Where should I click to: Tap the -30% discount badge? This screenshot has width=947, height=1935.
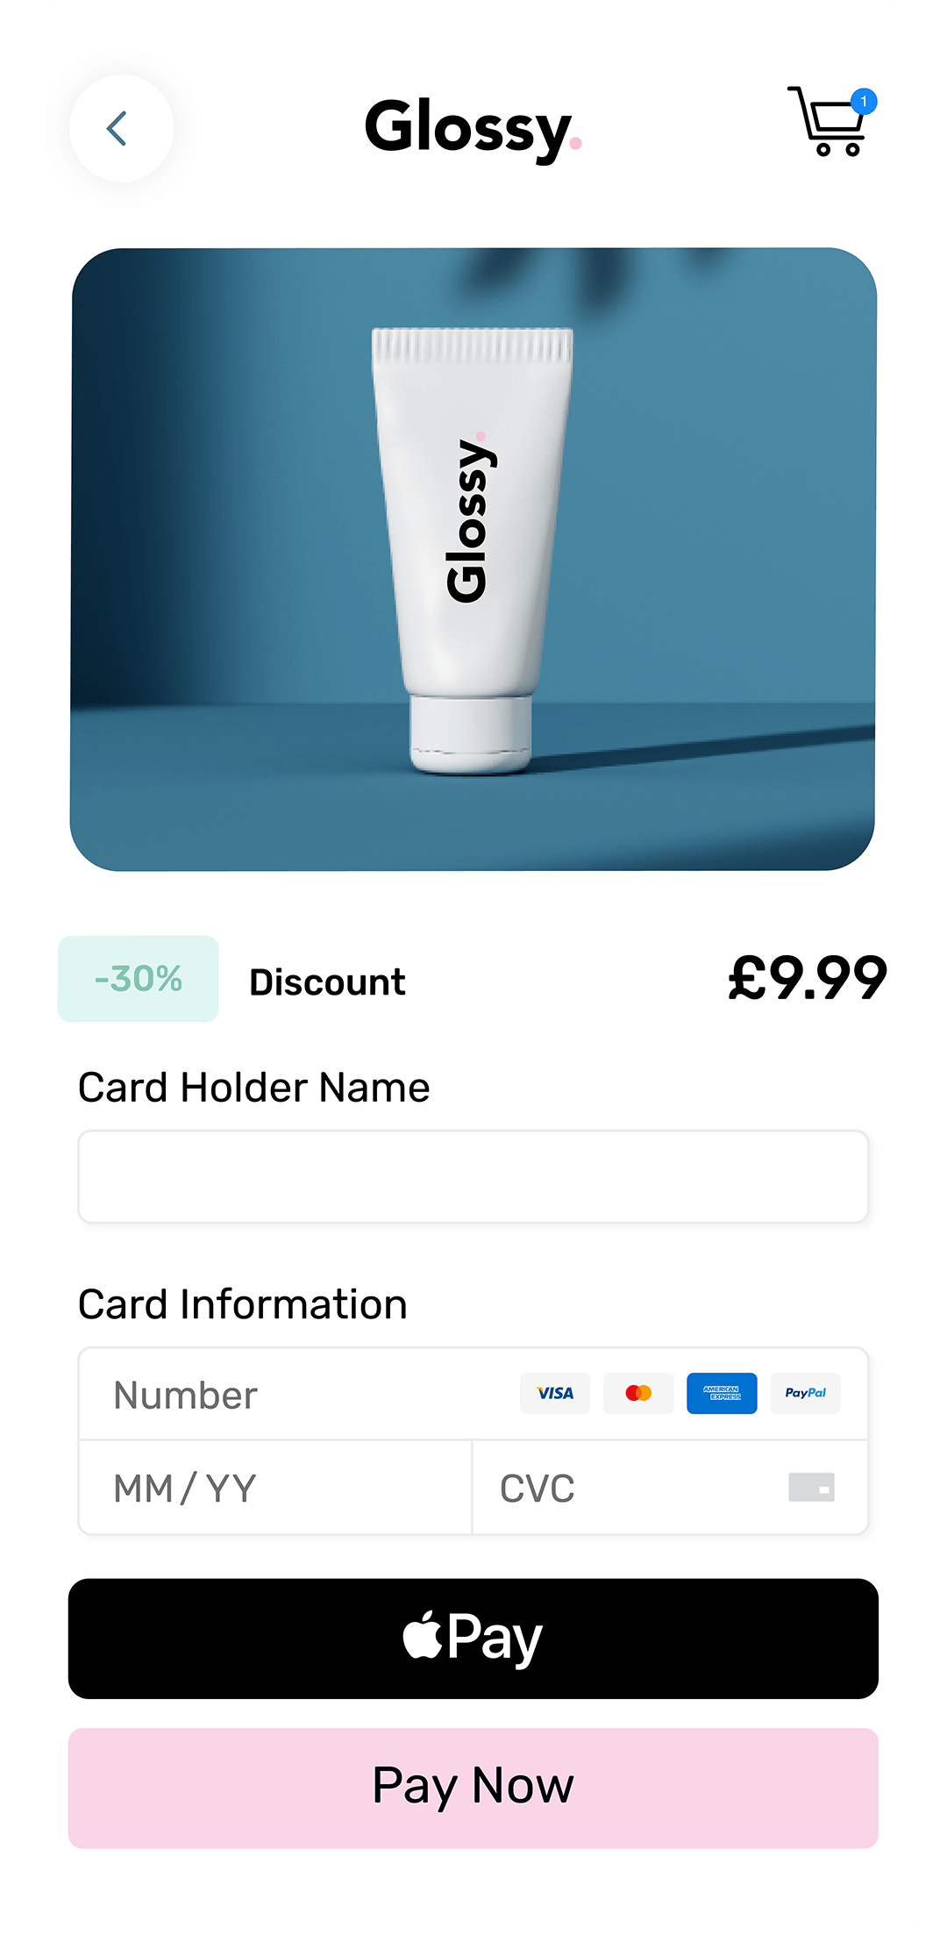coord(139,979)
